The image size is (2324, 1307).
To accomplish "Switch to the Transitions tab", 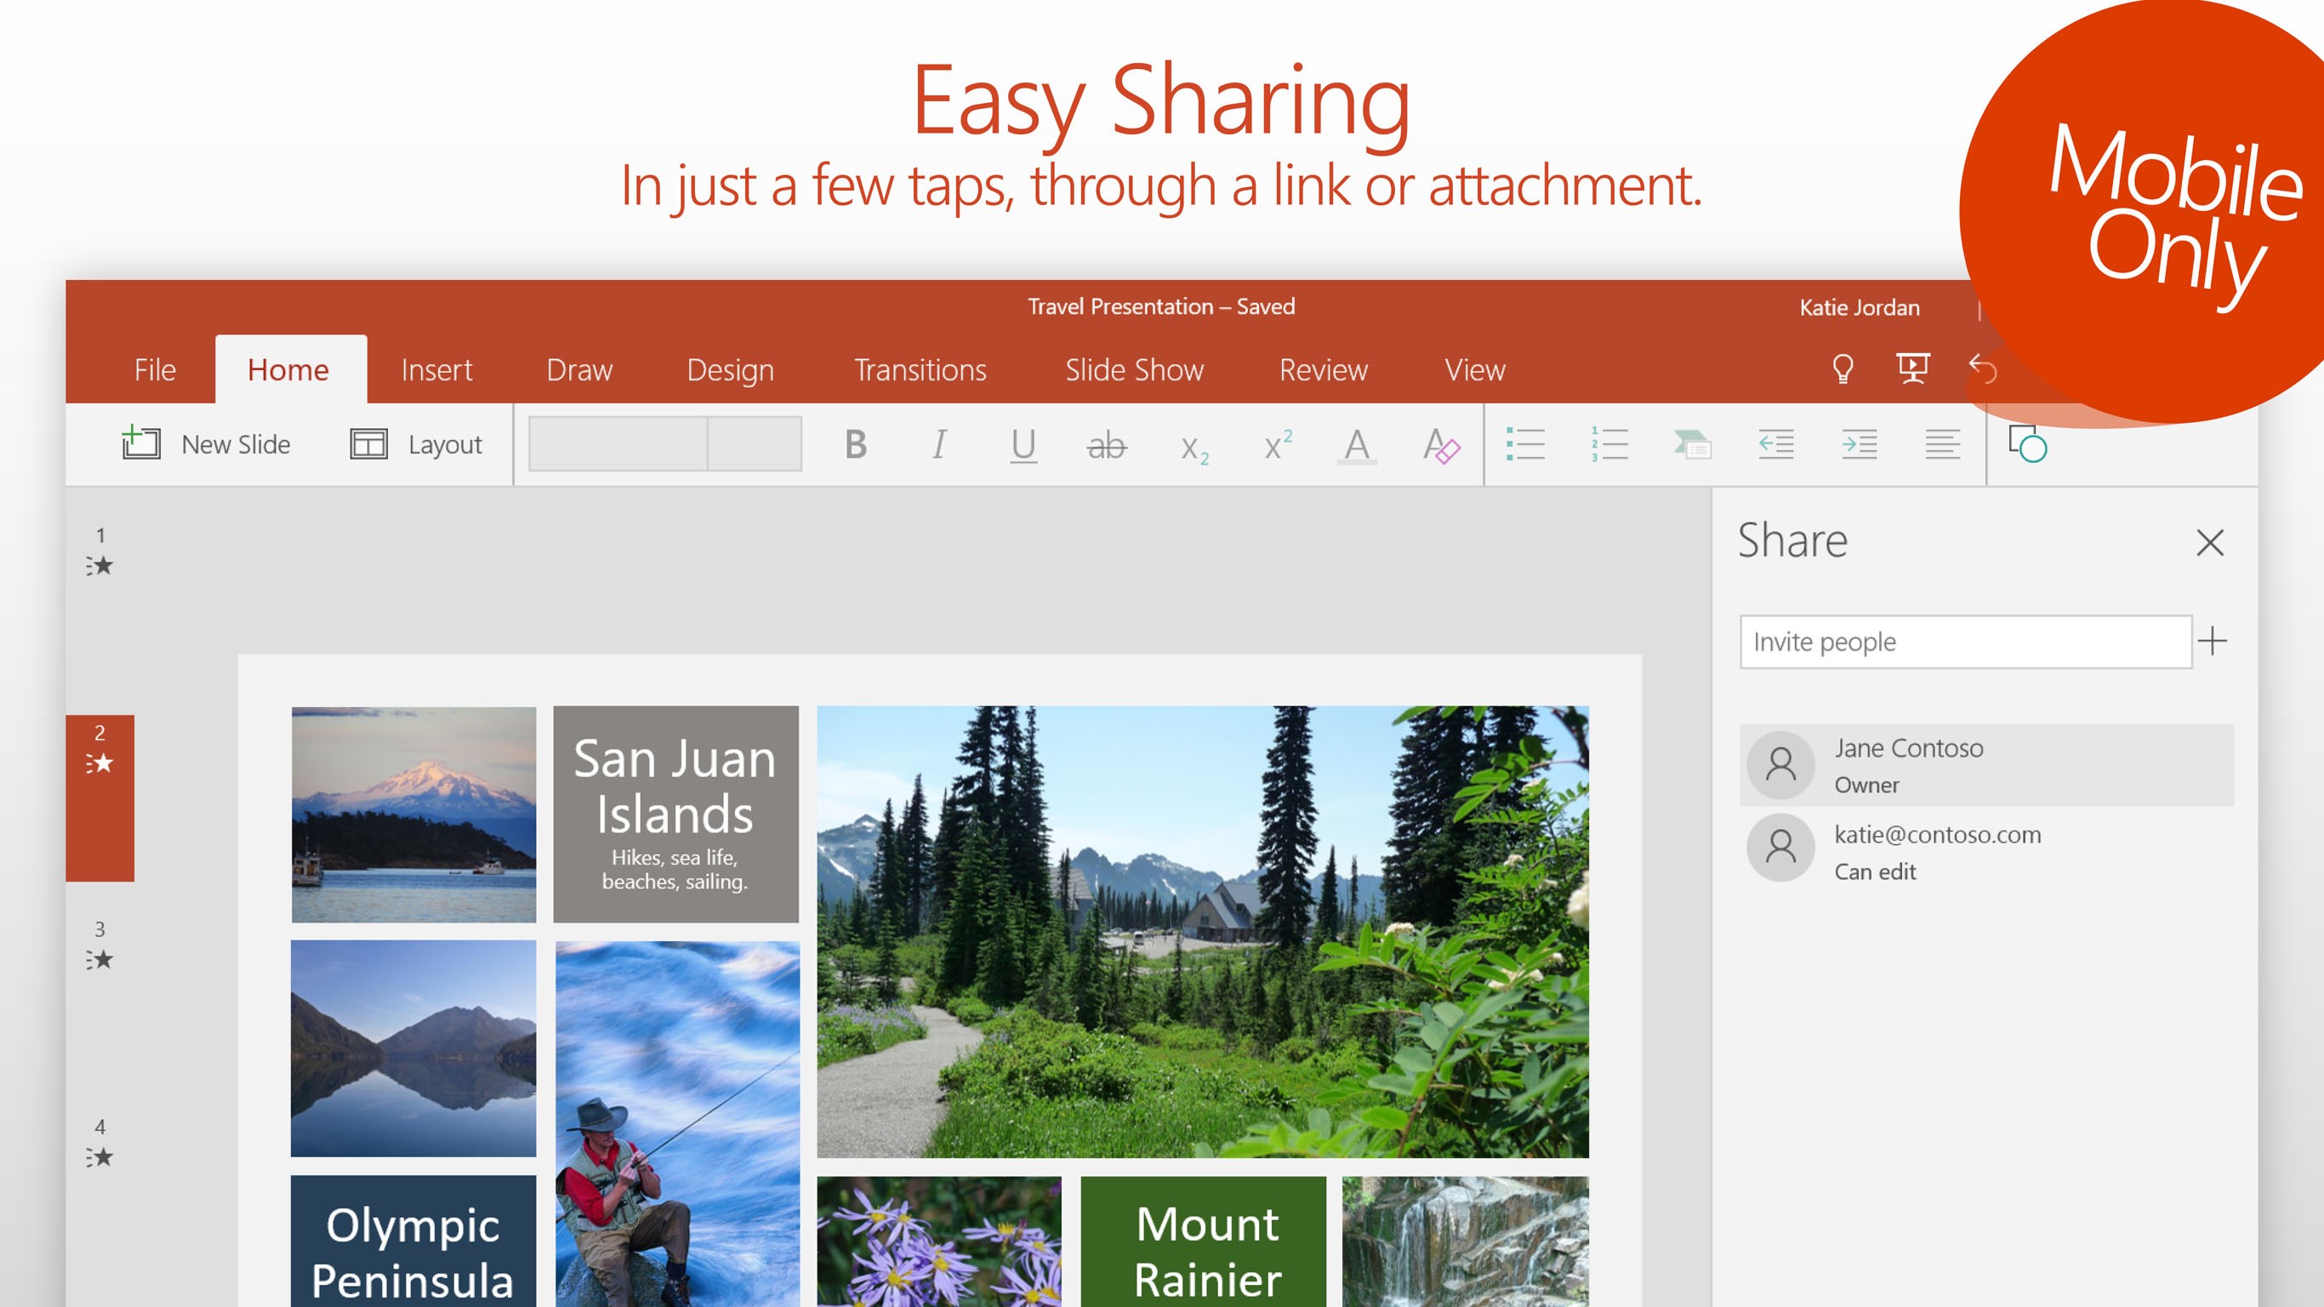I will click(920, 370).
